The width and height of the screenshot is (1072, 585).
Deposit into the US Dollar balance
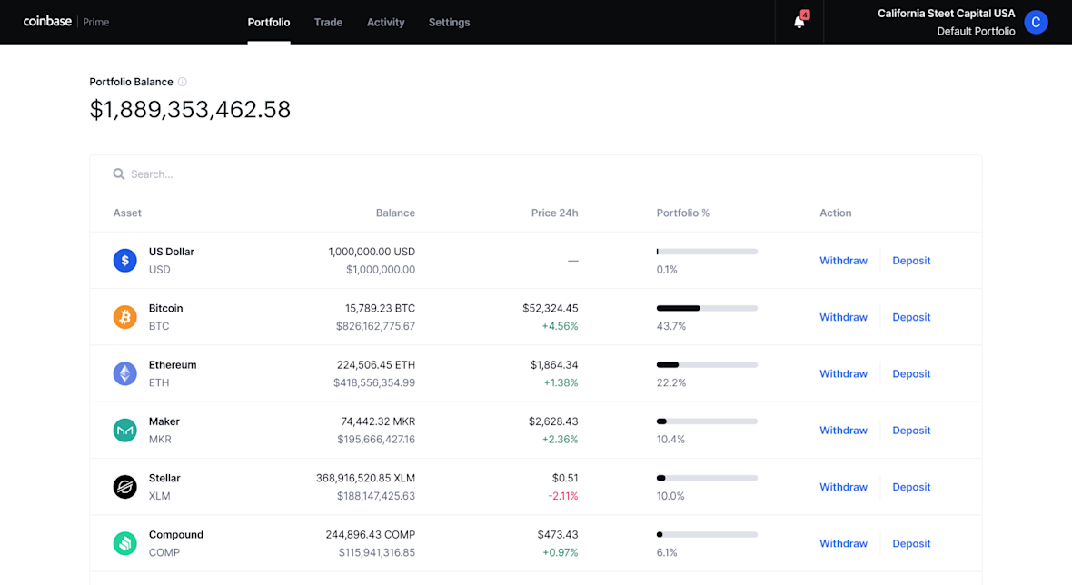(911, 261)
